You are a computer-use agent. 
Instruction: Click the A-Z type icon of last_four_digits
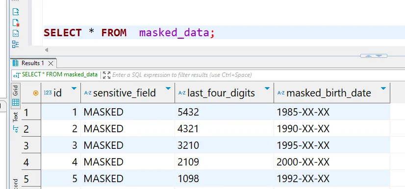182,93
